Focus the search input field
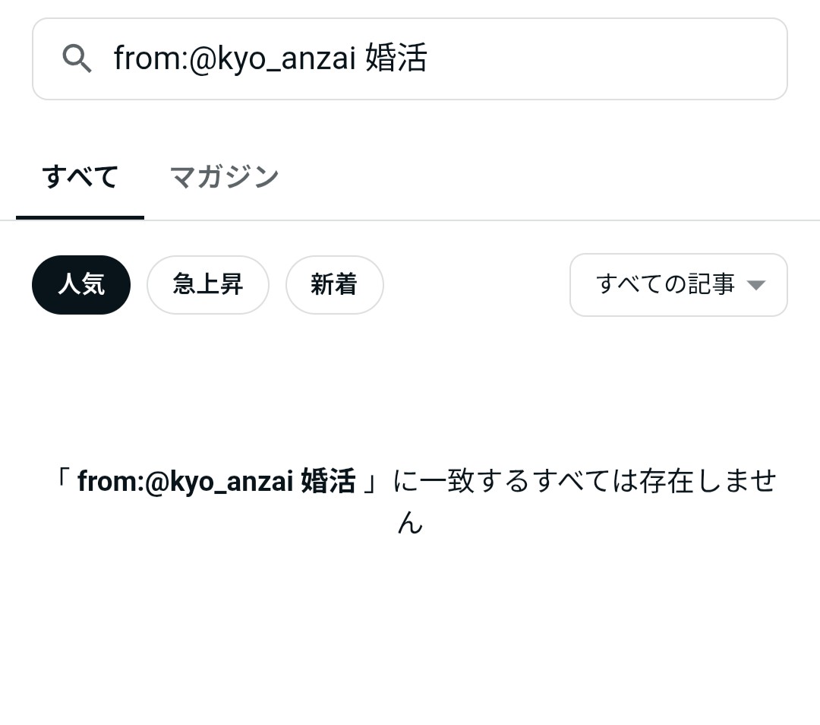 [x=531, y=59]
